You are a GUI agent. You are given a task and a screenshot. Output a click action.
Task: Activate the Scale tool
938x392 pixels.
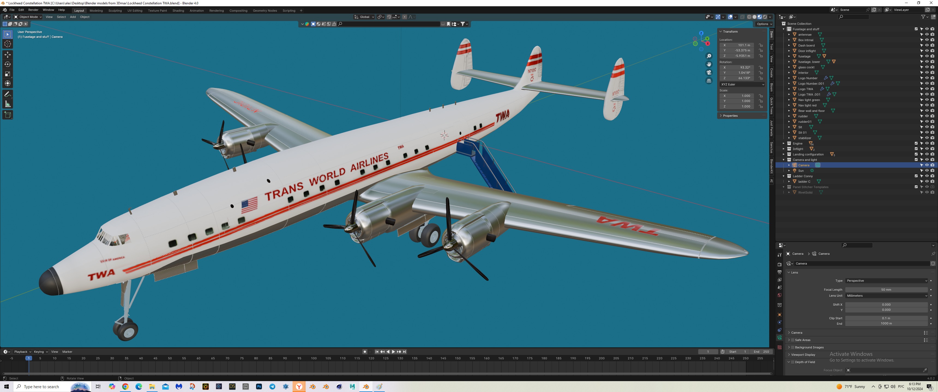point(8,74)
